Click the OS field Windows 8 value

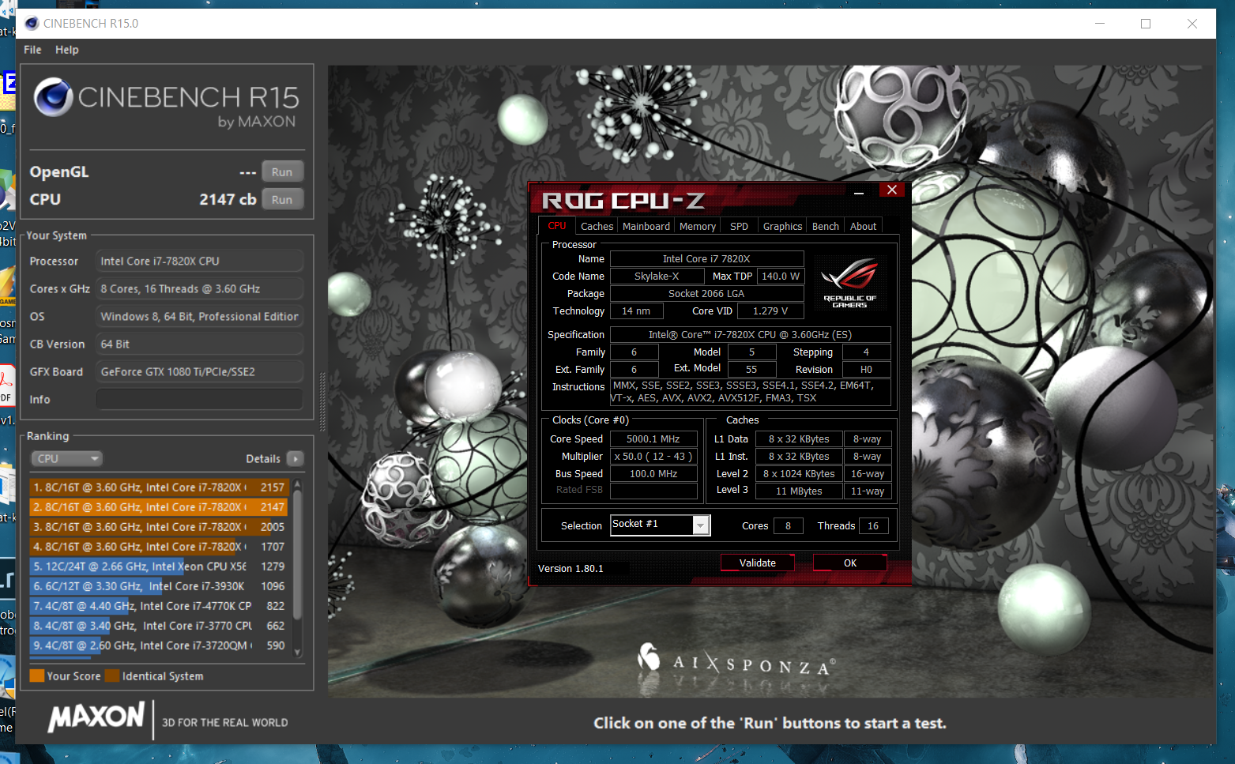click(x=199, y=317)
